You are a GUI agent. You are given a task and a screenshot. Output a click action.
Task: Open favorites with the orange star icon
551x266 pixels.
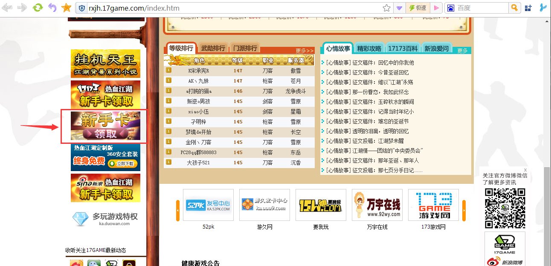pos(66,7)
